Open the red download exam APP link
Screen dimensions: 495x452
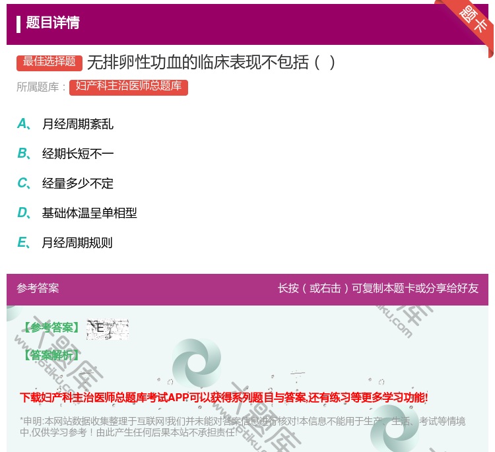tap(224, 397)
